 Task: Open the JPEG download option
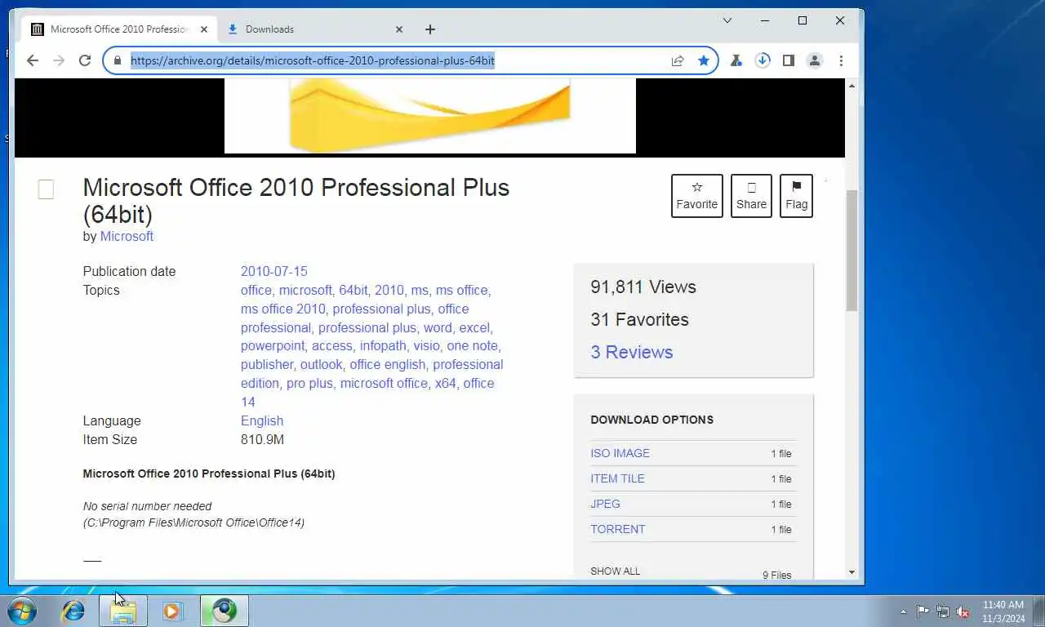point(605,504)
